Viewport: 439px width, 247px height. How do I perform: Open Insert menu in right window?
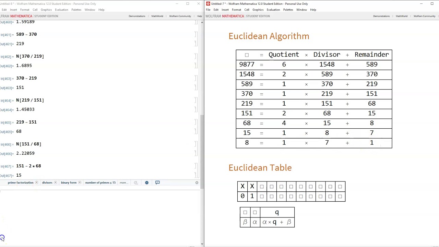[225, 10]
